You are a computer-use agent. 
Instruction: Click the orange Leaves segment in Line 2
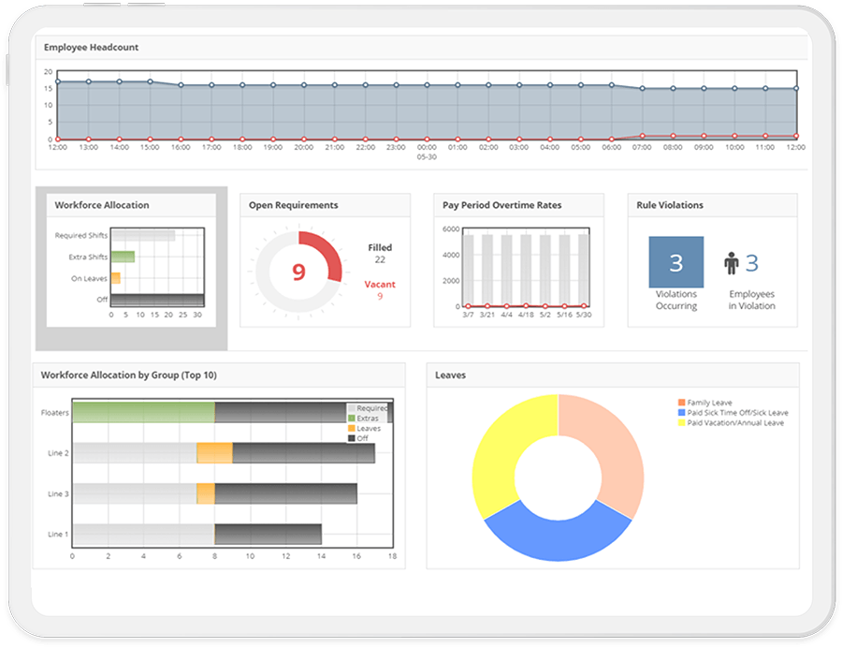pos(214,453)
